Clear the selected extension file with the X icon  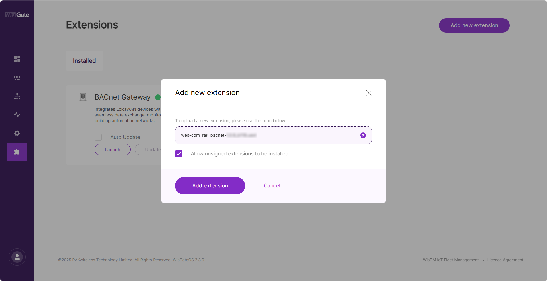coord(363,135)
